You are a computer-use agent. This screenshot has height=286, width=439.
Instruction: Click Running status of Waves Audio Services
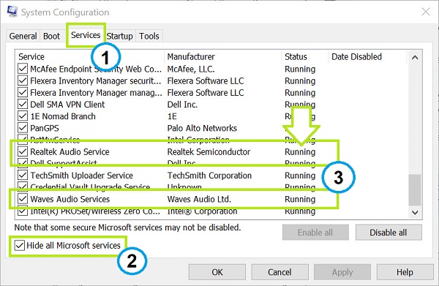click(300, 199)
